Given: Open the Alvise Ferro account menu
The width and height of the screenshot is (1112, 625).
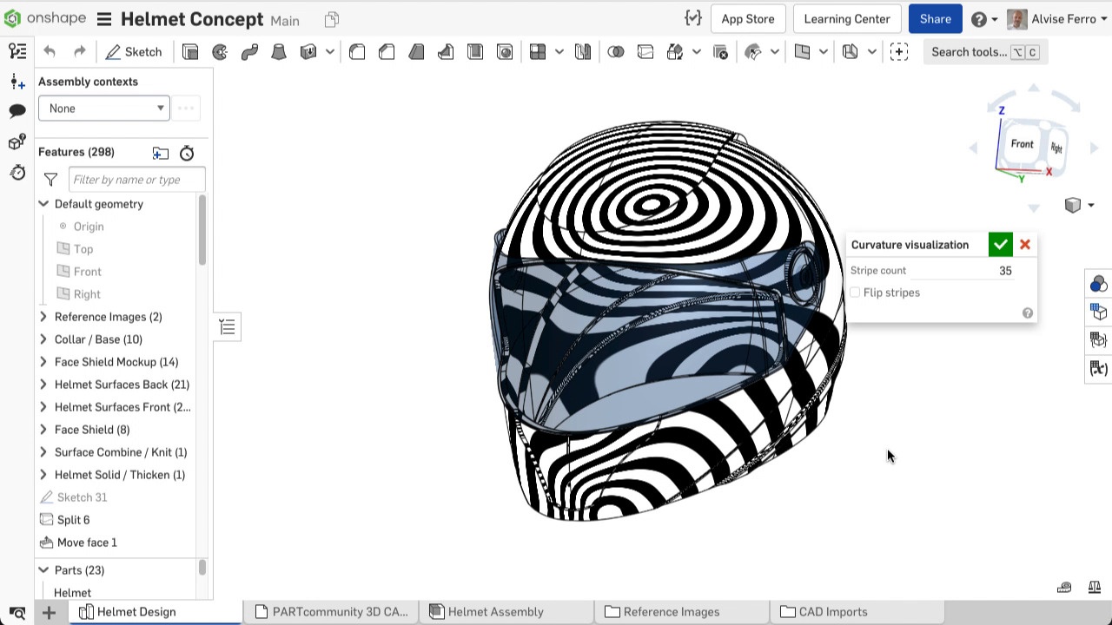Looking at the screenshot, I should [x=1056, y=19].
